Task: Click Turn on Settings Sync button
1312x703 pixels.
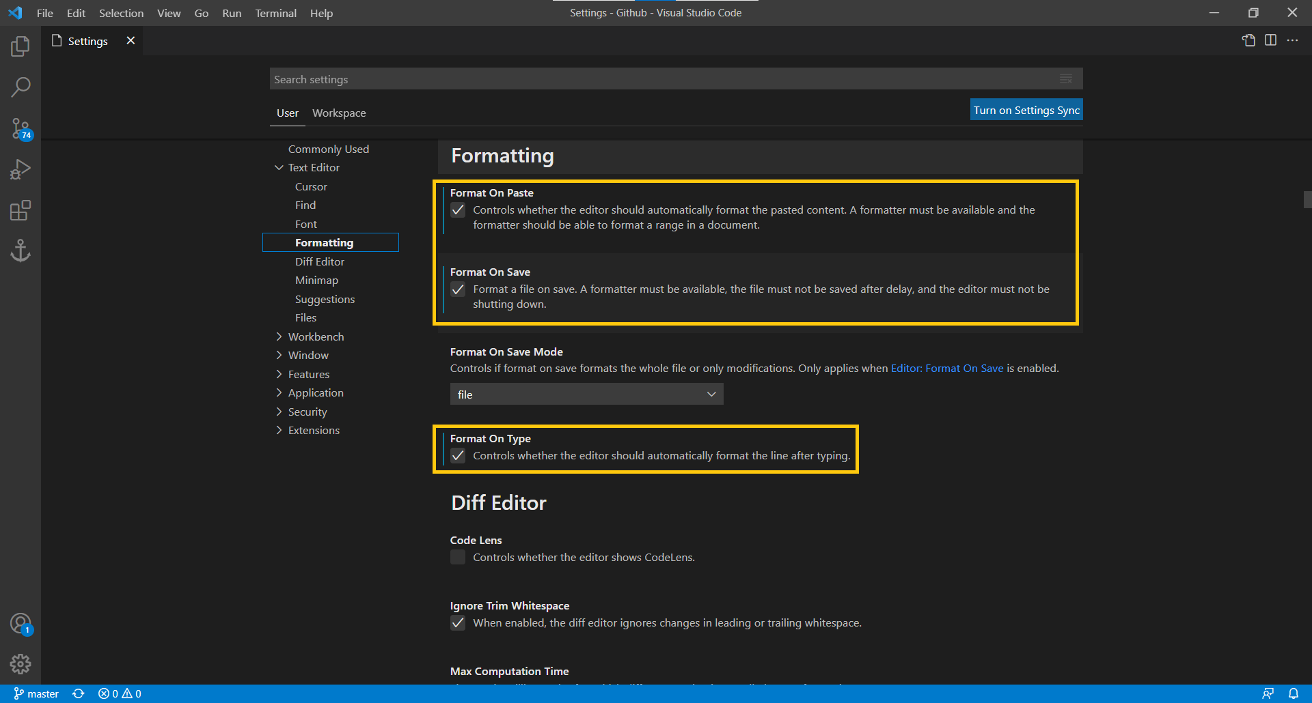Action: point(1026,110)
